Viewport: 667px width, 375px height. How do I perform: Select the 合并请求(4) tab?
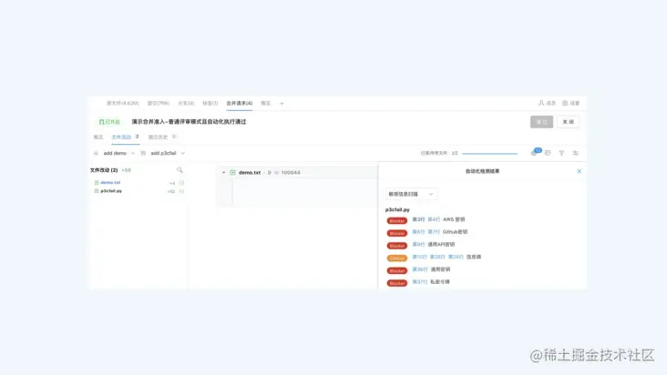tap(239, 103)
